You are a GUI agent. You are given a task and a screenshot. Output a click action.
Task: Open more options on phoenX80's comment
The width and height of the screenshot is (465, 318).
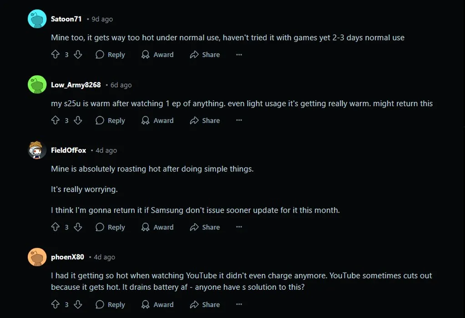(239, 304)
